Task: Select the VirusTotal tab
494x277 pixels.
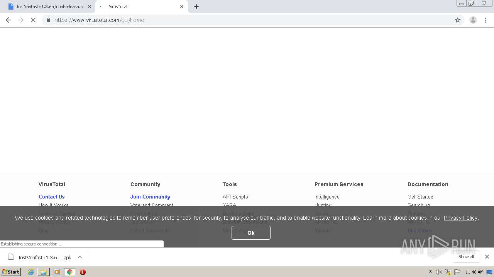Action: click(141, 7)
